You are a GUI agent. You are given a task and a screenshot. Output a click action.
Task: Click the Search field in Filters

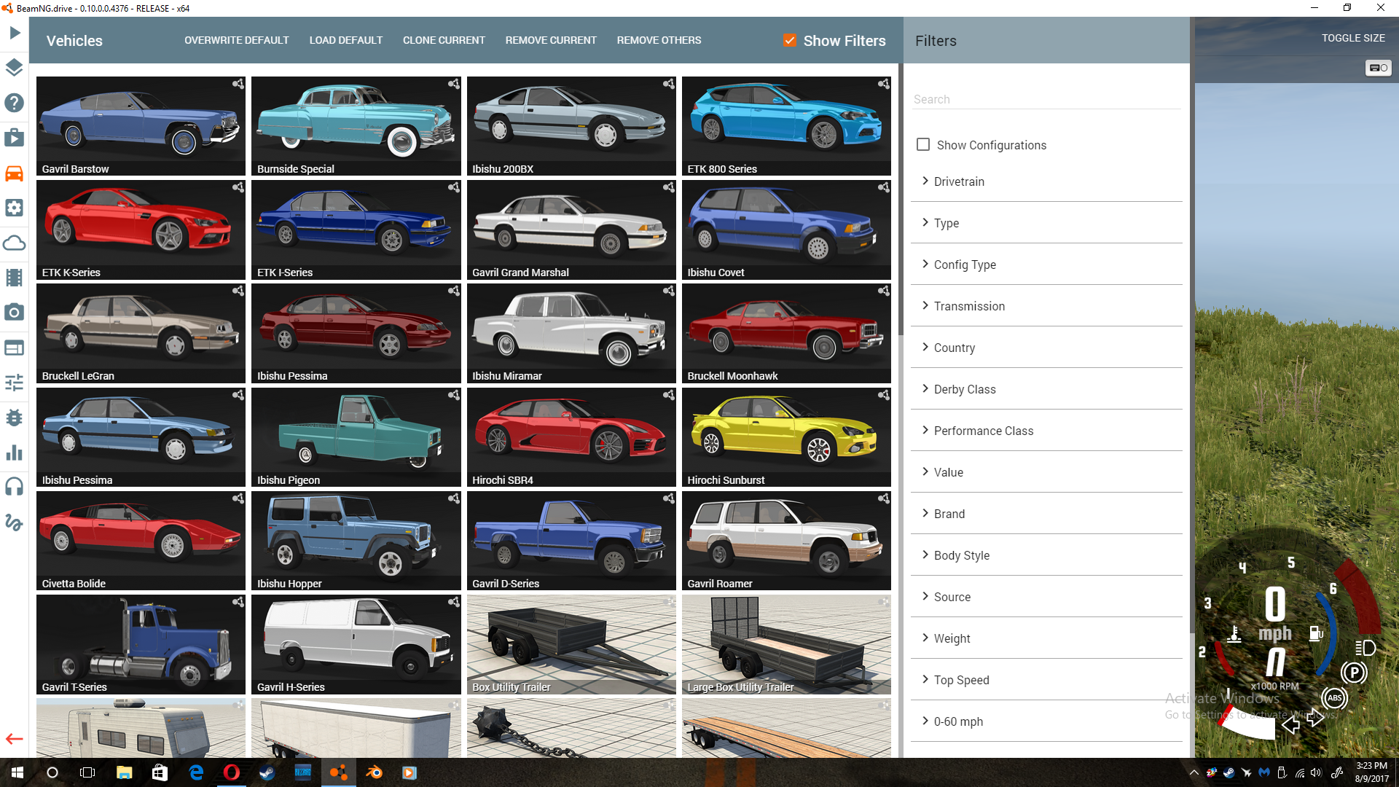click(x=1046, y=99)
